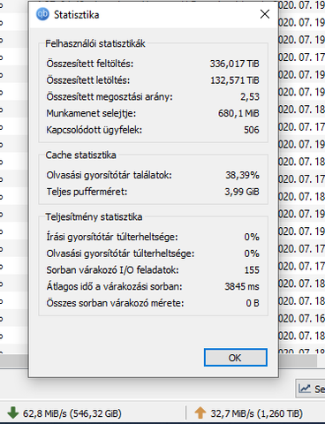Select the 336,017 TiB total upload value
The width and height of the screenshot is (325, 424).
click(x=234, y=64)
